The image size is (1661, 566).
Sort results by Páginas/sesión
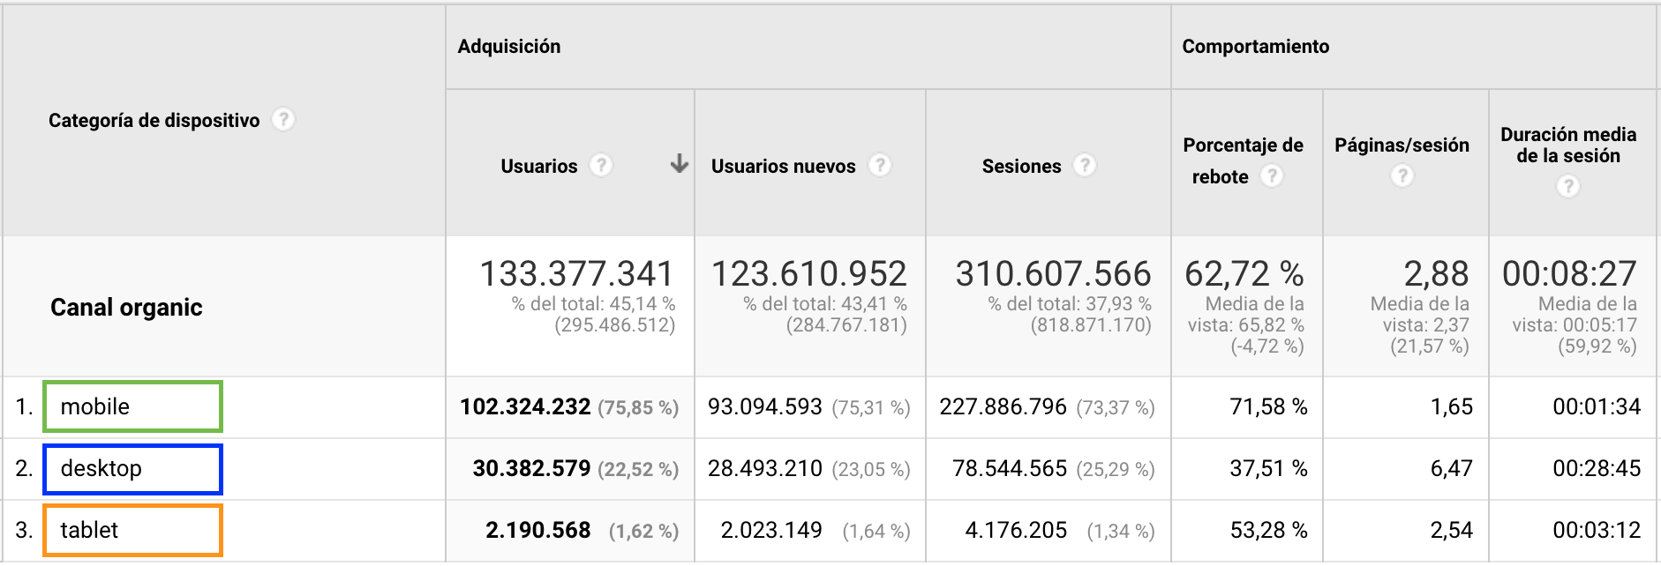(1400, 145)
